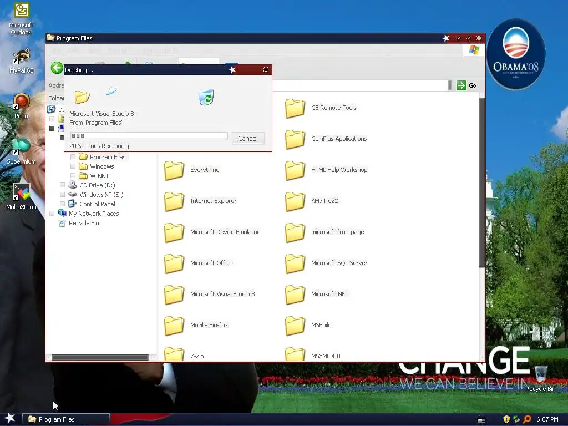The width and height of the screenshot is (568, 426).
Task: Expand the Control Panel tree node
Action: click(x=62, y=204)
